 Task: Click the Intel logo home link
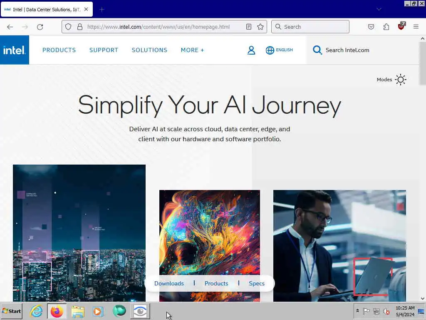15,50
